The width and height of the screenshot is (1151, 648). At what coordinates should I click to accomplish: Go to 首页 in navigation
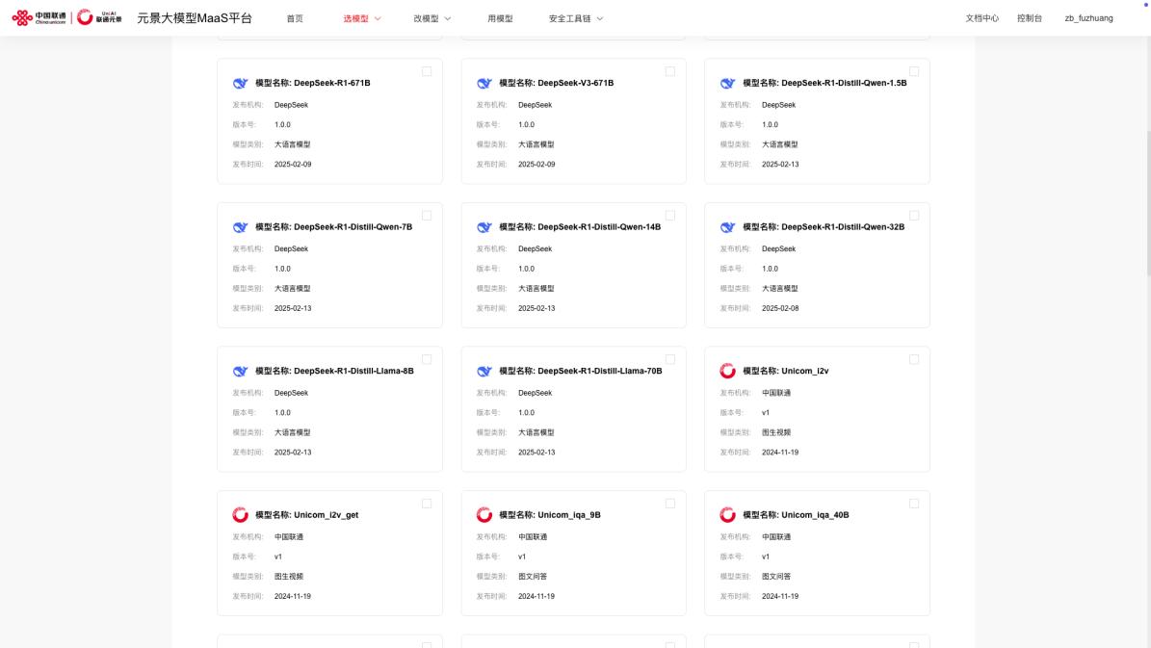295,18
